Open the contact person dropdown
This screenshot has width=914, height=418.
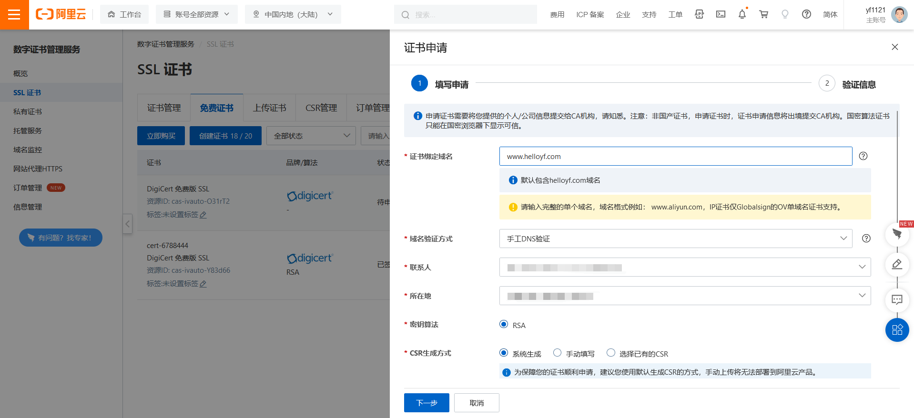pyautogui.click(x=685, y=267)
